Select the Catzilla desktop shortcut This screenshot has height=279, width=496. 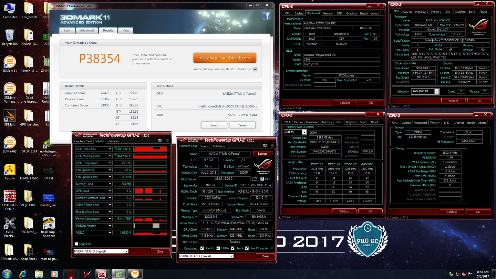point(10,172)
